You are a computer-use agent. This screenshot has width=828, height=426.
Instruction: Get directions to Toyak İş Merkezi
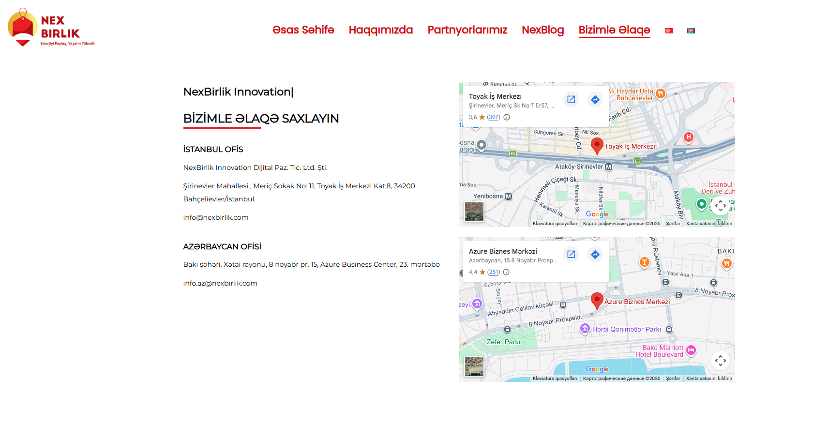click(x=595, y=99)
